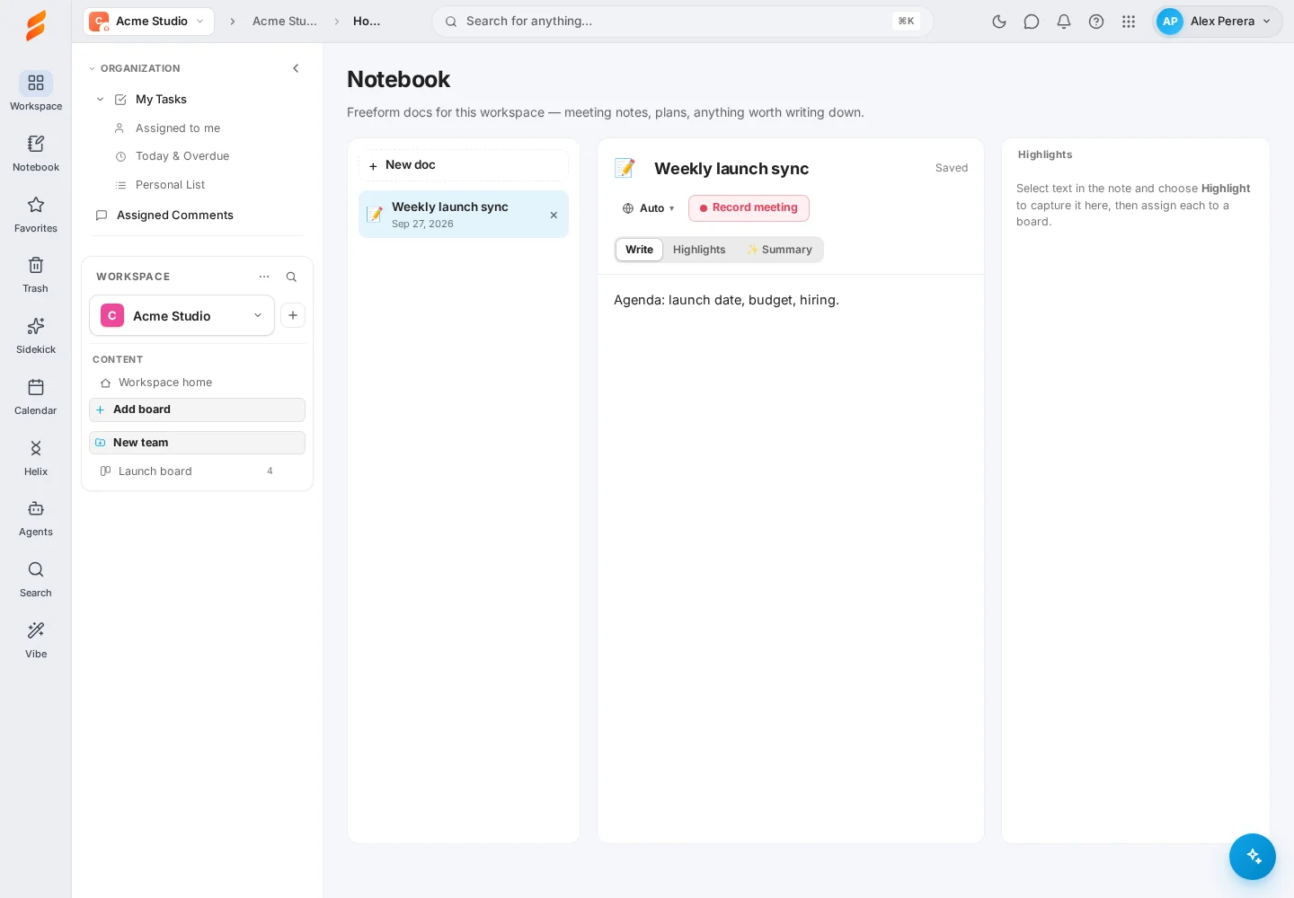
Task: Open Vibe wand icon
Action: point(36,639)
